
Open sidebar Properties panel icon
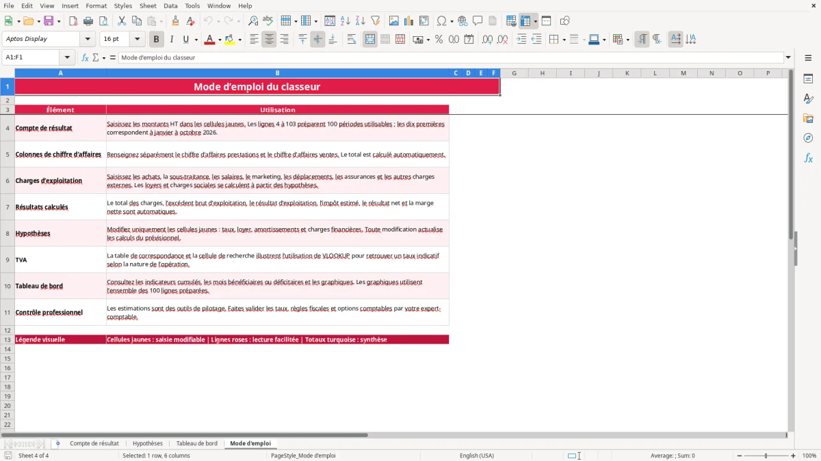[808, 79]
